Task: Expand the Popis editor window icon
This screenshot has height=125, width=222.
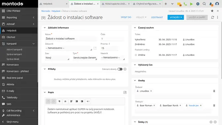Action: 125,93
